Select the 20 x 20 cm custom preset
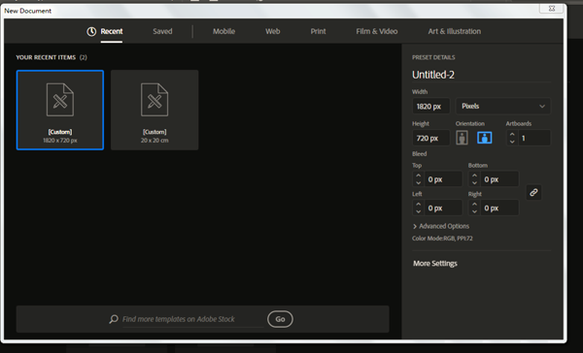Viewport: 583px width, 353px height. pos(154,110)
